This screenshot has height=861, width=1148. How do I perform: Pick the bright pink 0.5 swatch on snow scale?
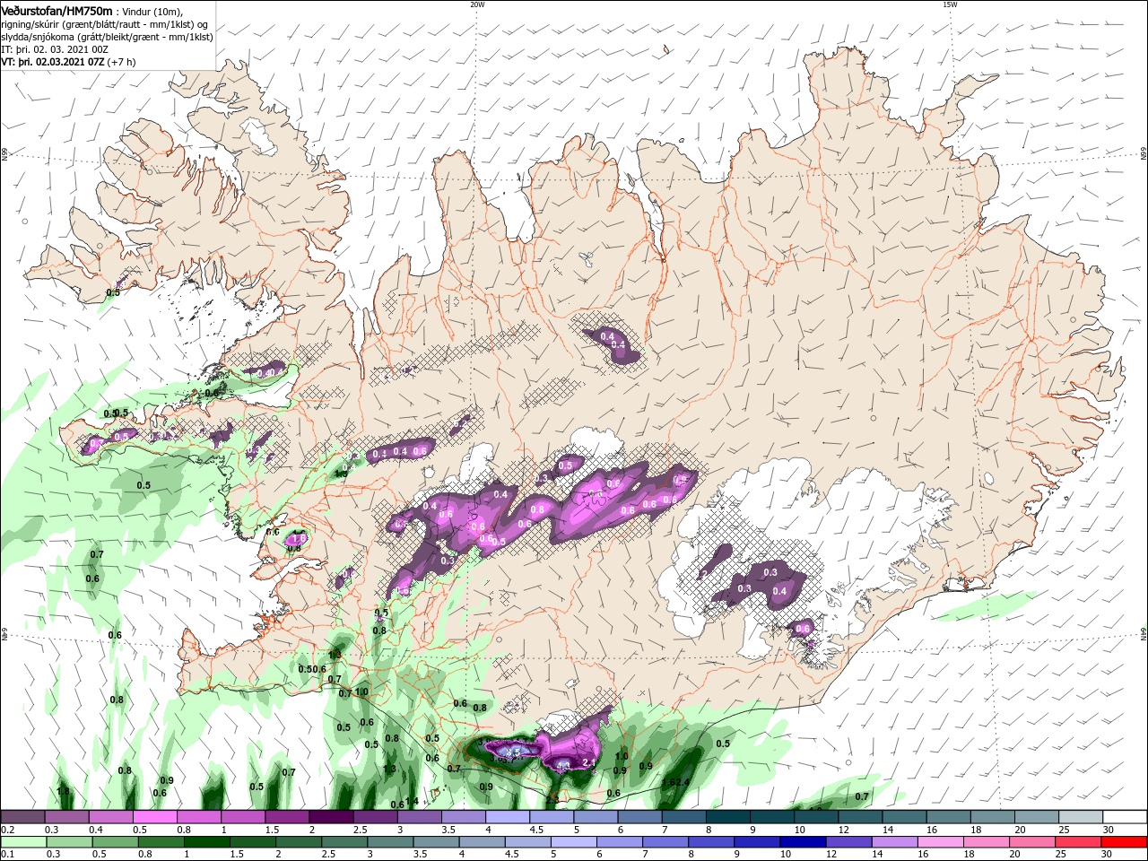(155, 817)
